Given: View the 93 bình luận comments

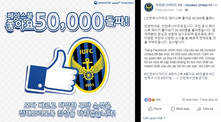Looking at the screenshot, I should [x=190, y=100].
